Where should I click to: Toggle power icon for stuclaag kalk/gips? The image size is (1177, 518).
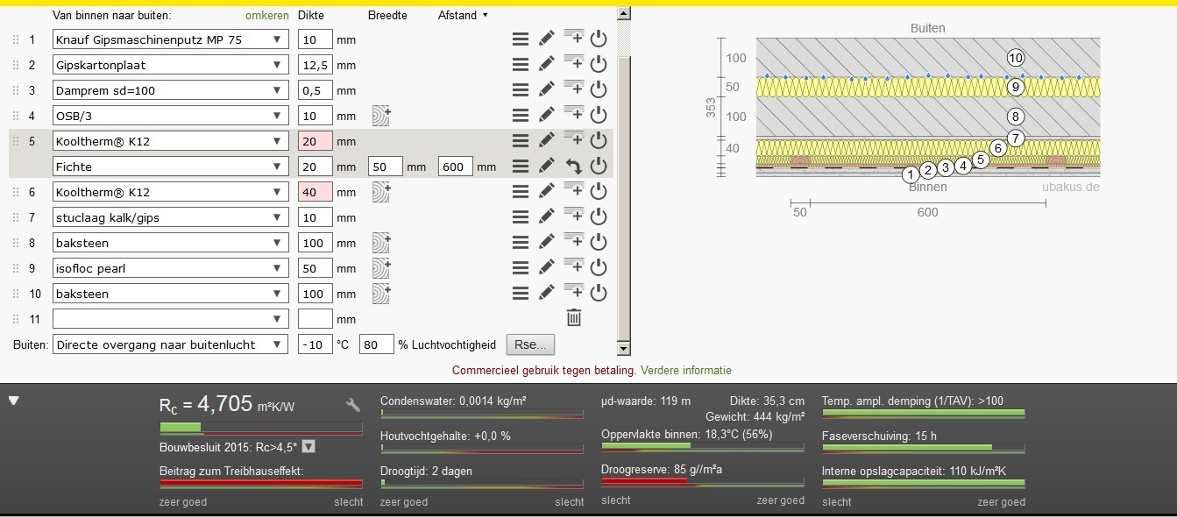click(x=599, y=217)
